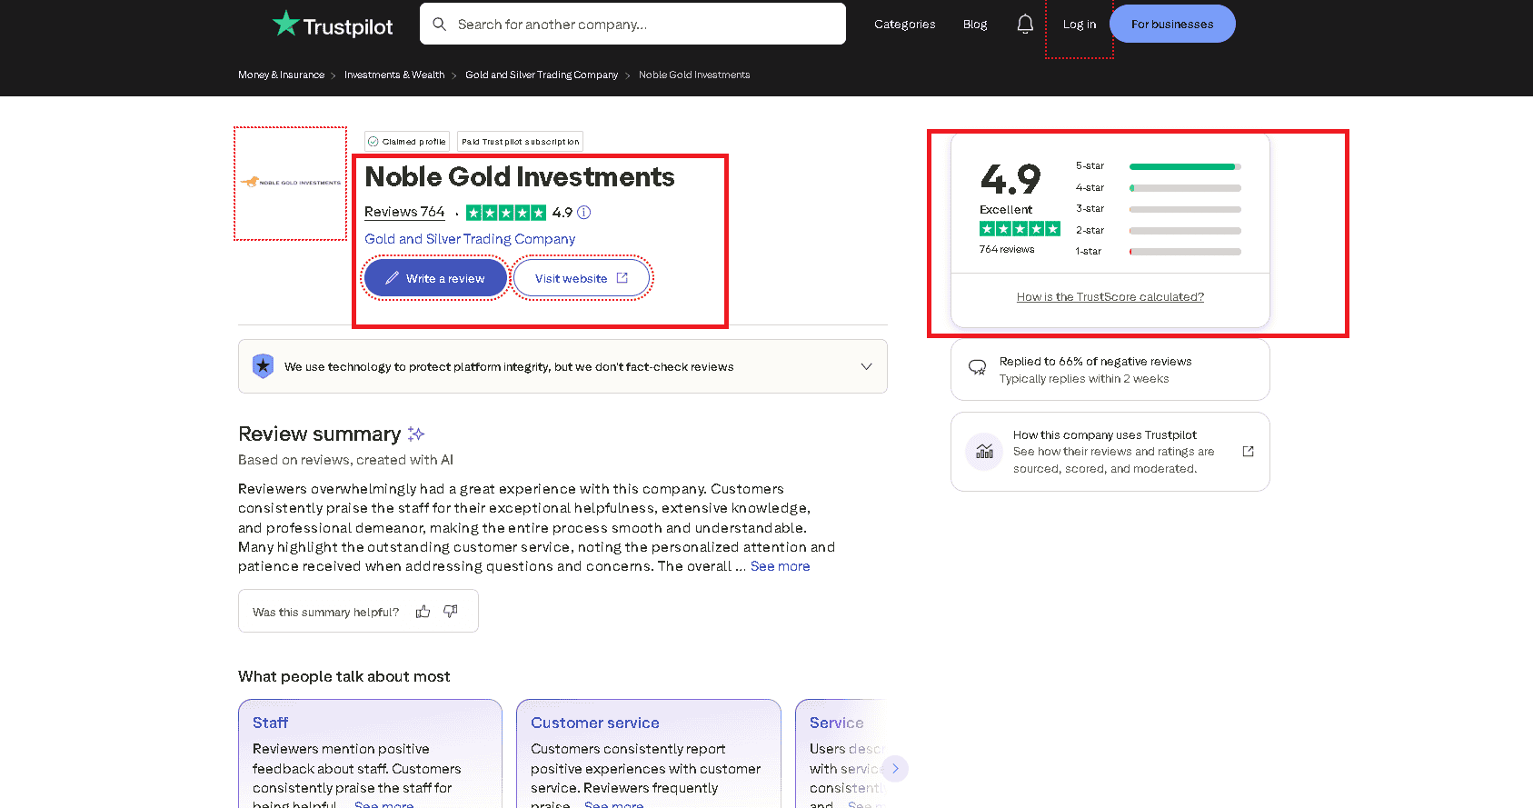1533x808 pixels.
Task: Expand the platform integrity notice chevron
Action: (x=866, y=366)
